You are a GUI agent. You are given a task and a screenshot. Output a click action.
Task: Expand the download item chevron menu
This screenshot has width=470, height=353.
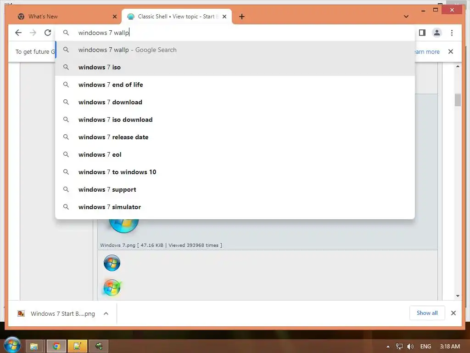coord(106,313)
